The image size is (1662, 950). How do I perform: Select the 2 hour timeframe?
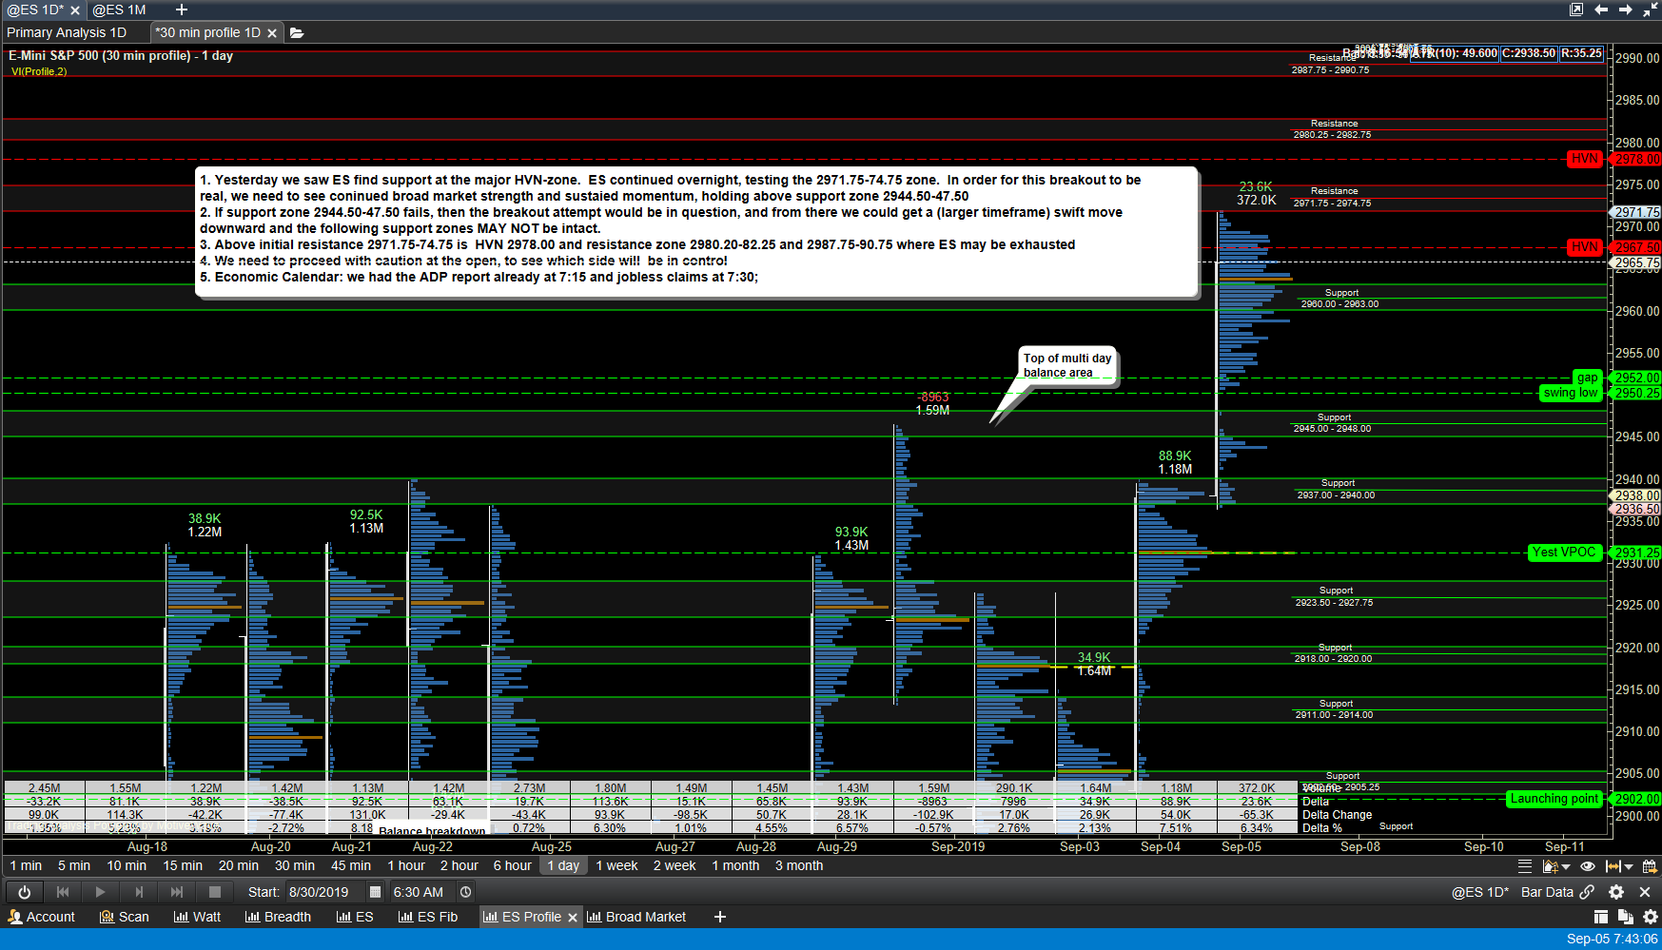coord(459,865)
